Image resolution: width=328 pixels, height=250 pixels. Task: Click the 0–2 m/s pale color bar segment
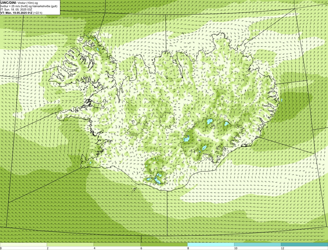[23, 245]
